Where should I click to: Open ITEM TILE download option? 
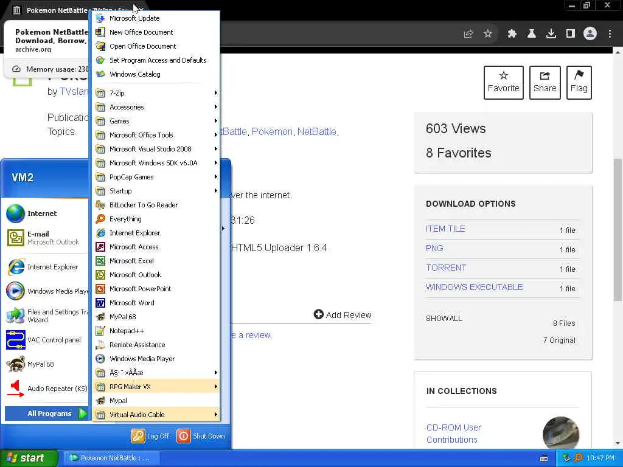445,229
